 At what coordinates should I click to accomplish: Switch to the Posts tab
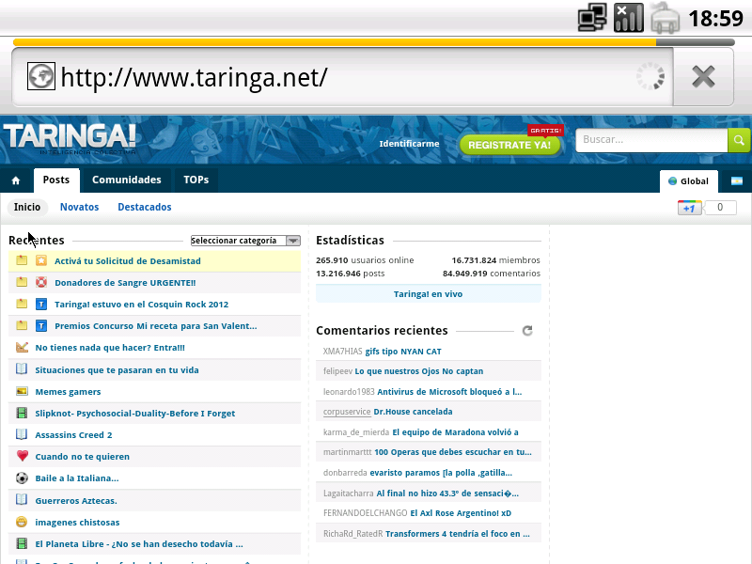point(56,180)
